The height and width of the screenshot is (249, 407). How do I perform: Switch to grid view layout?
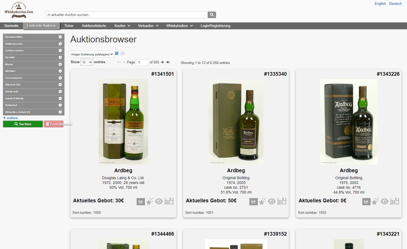(x=117, y=54)
